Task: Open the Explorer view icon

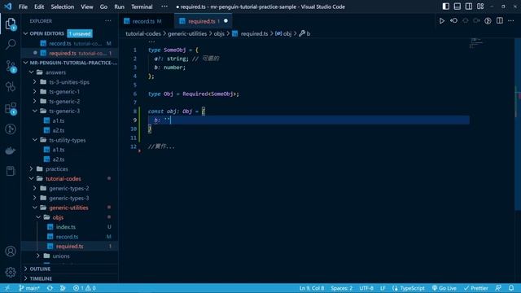Action: point(11,24)
